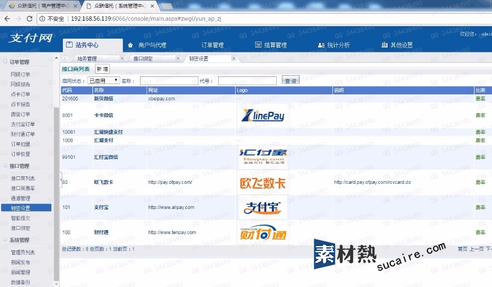
Task: Open 网银订单 in the sidebar
Action: [x=20, y=74]
